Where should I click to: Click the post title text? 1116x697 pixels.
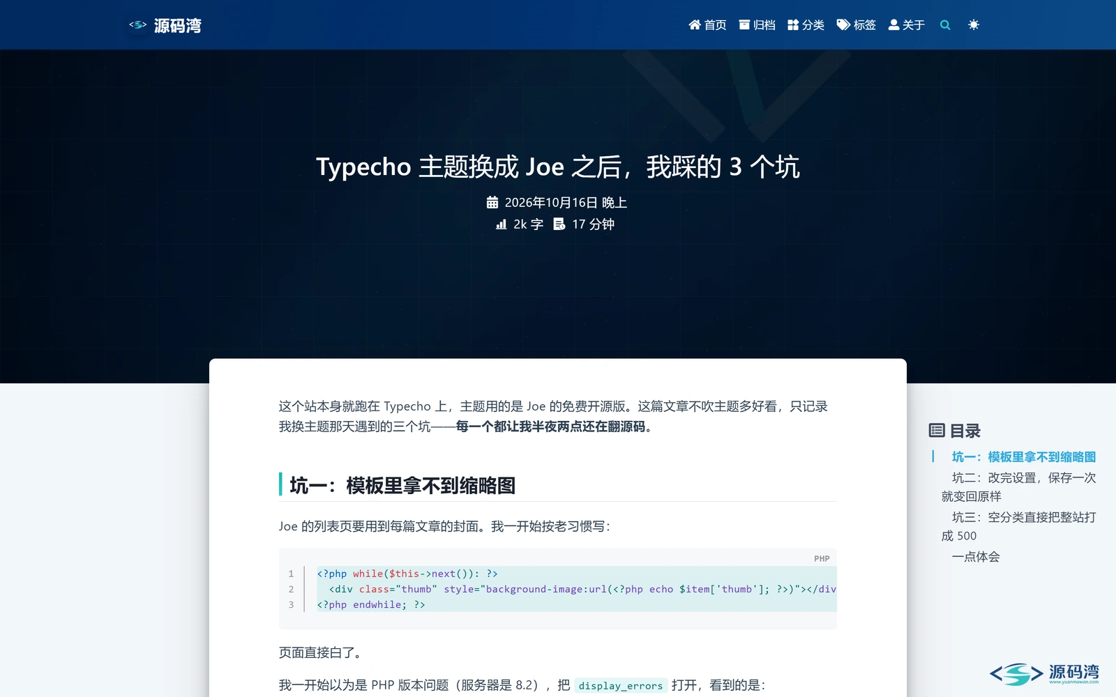pyautogui.click(x=558, y=167)
